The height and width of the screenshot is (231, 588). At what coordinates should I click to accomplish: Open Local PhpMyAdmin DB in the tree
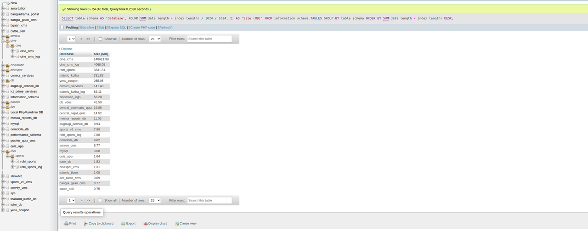[27, 112]
